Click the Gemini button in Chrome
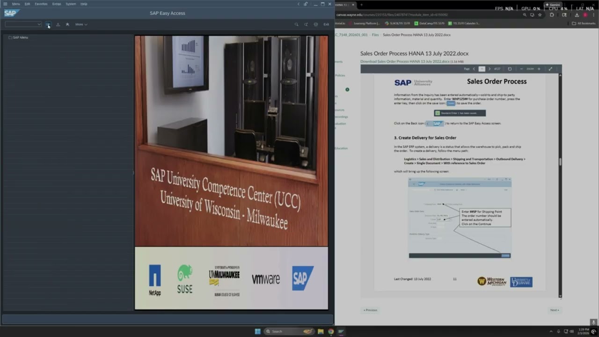Viewport: 599px width, 337px height. pos(553,5)
